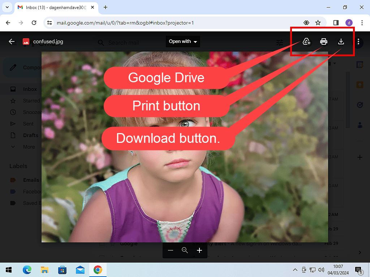The image size is (370, 277).
Task: Reload the current page
Action: pos(34,23)
